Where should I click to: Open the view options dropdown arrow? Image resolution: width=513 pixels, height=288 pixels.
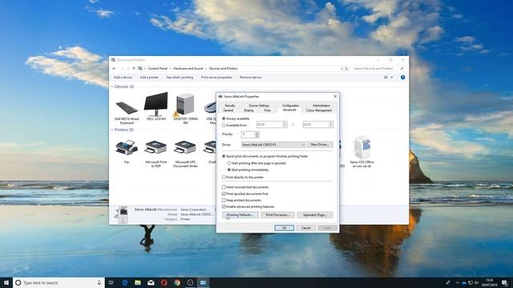(x=392, y=78)
